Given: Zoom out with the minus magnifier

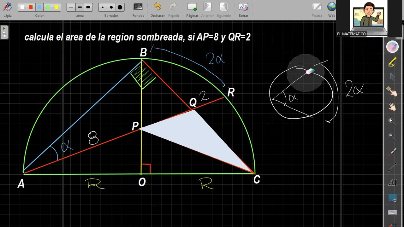Looking at the screenshot, I should pyautogui.click(x=392, y=137).
